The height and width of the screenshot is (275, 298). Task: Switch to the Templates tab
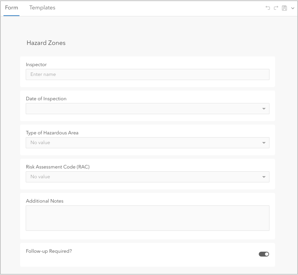click(42, 7)
